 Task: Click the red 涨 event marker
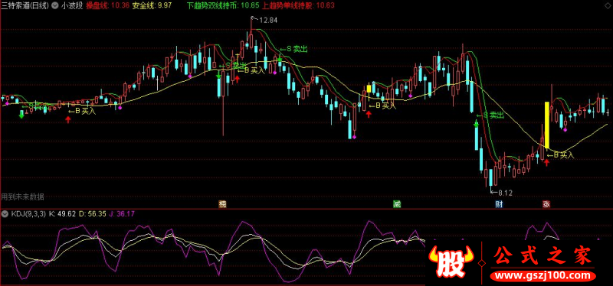(x=546, y=204)
